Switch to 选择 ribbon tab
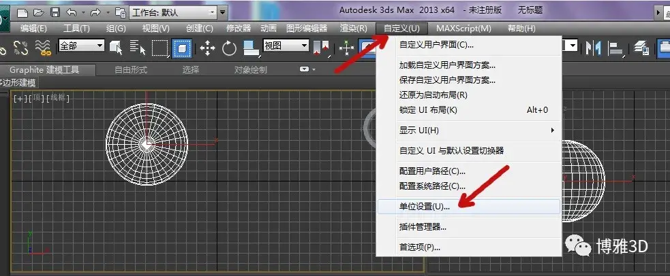 coord(191,70)
